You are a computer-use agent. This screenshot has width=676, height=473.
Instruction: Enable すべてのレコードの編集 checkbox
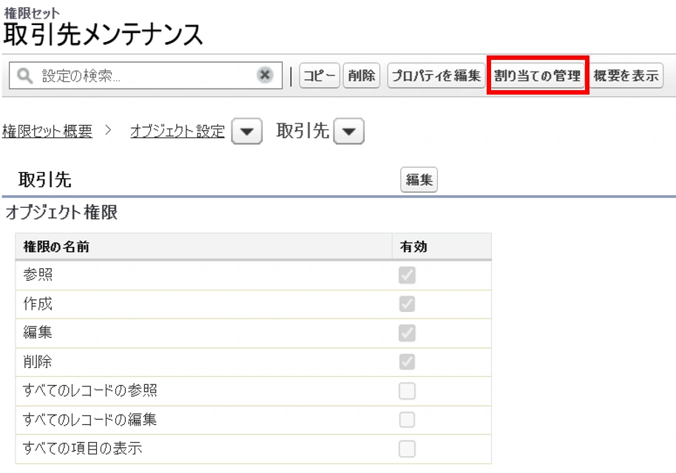(407, 420)
